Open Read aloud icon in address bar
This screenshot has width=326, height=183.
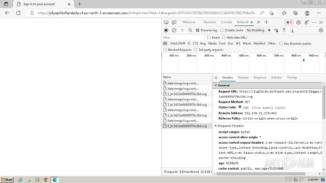coord(262,13)
